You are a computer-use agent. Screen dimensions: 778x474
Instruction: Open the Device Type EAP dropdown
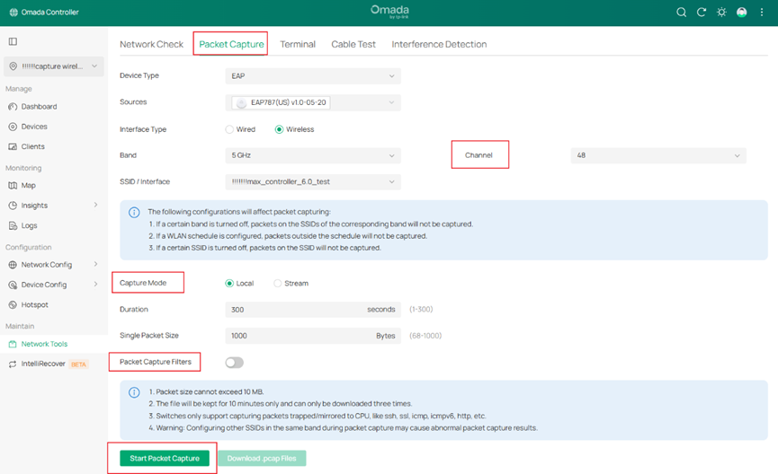[x=313, y=75]
